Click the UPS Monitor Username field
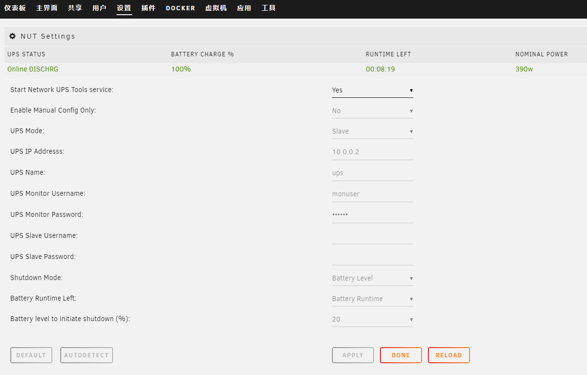This screenshot has height=375, width=587. coord(372,194)
